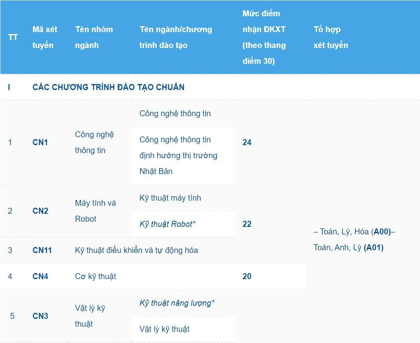Select admission code CN3
The height and width of the screenshot is (343, 420).
[x=40, y=316]
